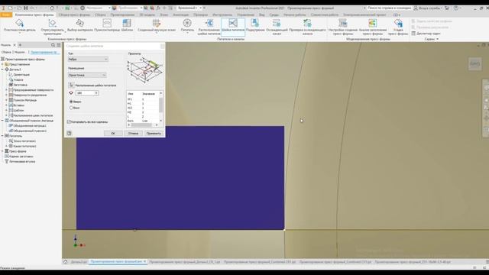
Task: Select the Вниз radio button
Action: 71,108
